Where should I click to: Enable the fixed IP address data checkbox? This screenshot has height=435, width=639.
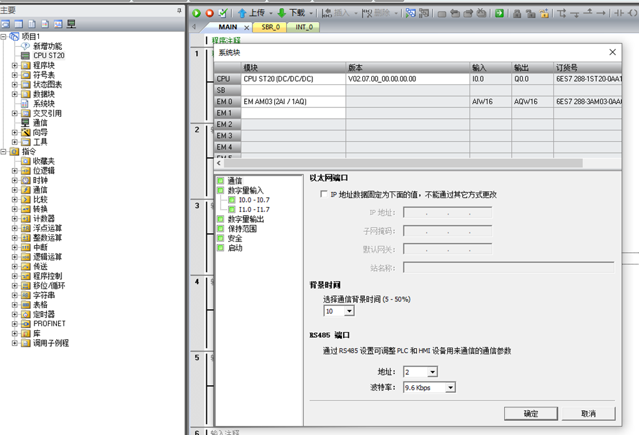[324, 195]
